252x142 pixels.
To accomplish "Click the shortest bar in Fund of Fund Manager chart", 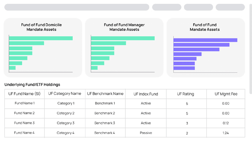I will click(94, 68).
